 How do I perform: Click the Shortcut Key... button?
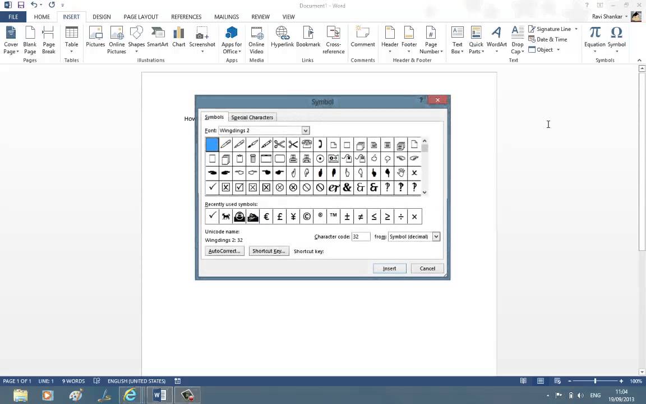269,251
